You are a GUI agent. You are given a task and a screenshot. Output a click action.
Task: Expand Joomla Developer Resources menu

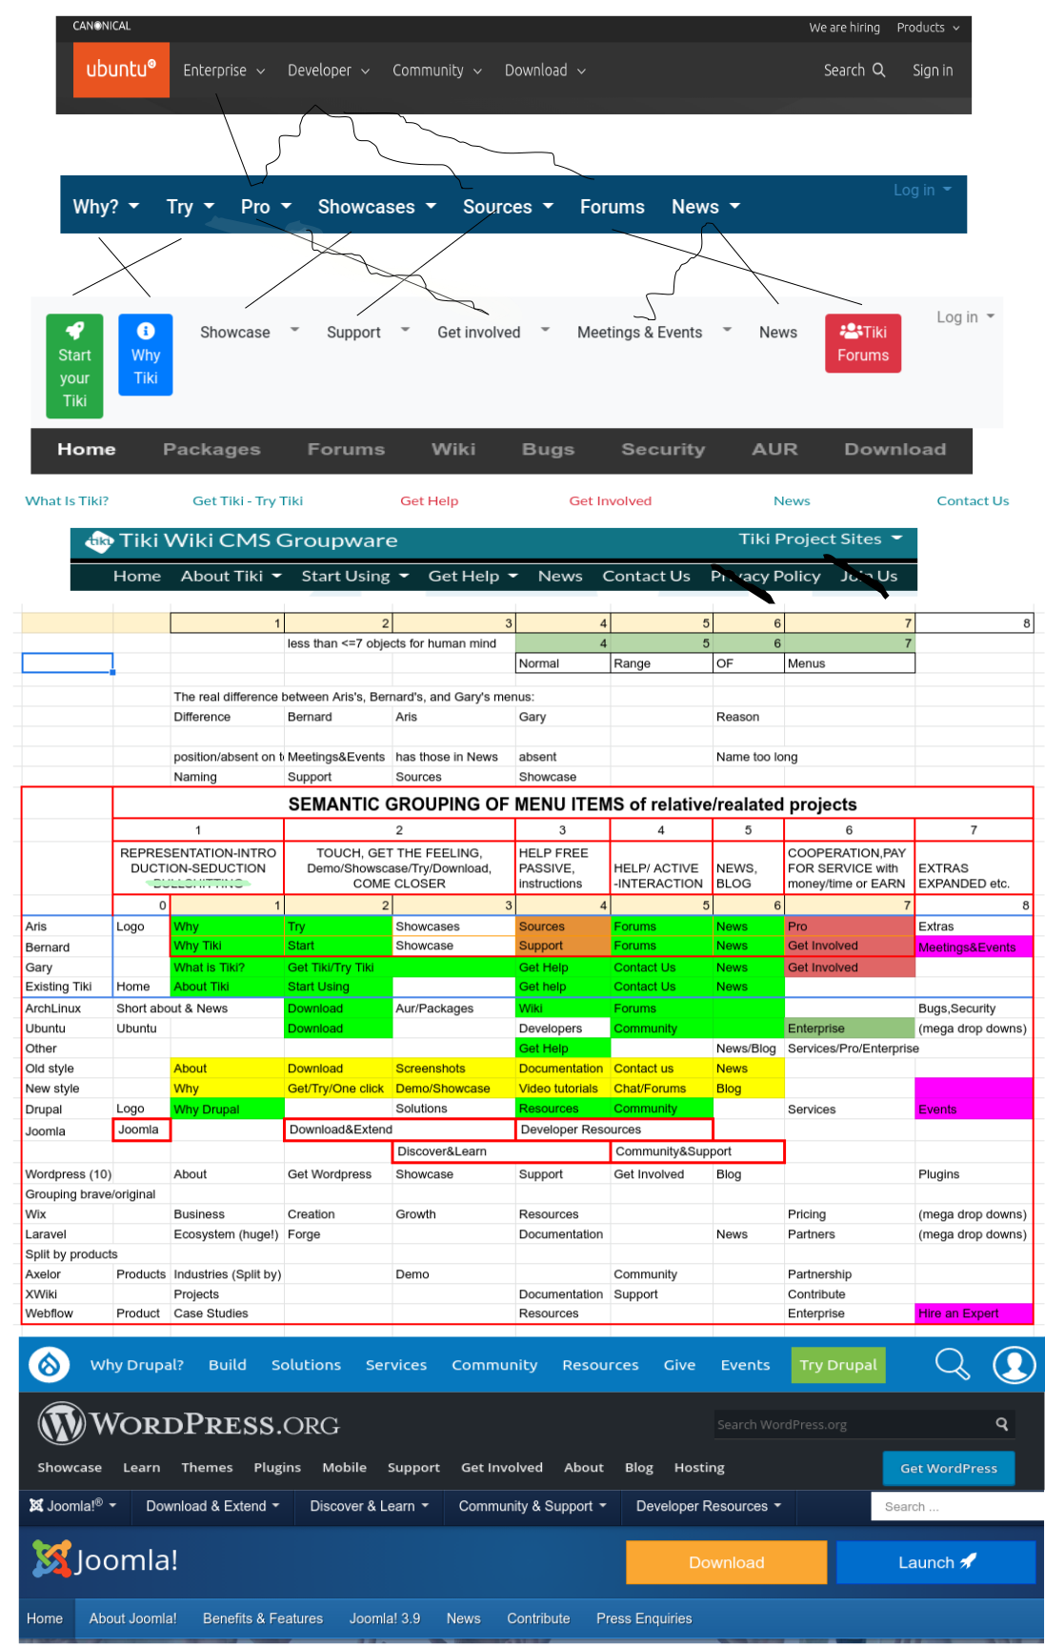709,1506
